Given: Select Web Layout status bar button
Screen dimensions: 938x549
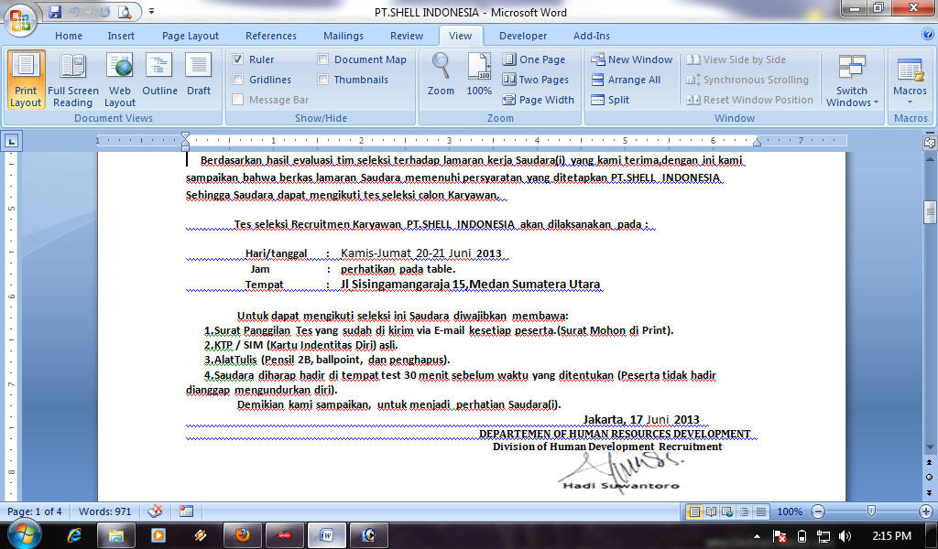Looking at the screenshot, I should pos(727,511).
